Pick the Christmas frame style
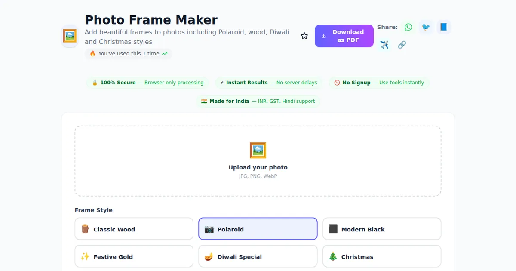Image resolution: width=516 pixels, height=271 pixels. [x=381, y=256]
